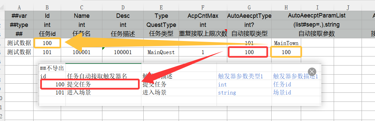The height and width of the screenshot is (121, 375).
Task: Click the Desc header cell
Action: (x=123, y=16)
